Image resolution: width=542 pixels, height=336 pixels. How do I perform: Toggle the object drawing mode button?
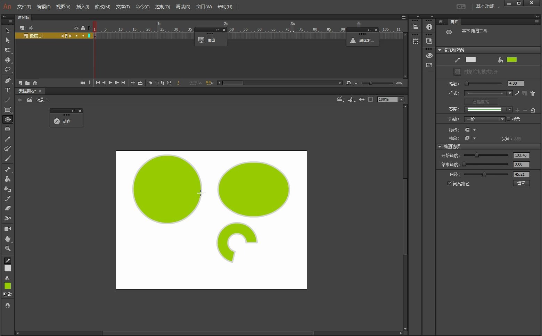[457, 72]
